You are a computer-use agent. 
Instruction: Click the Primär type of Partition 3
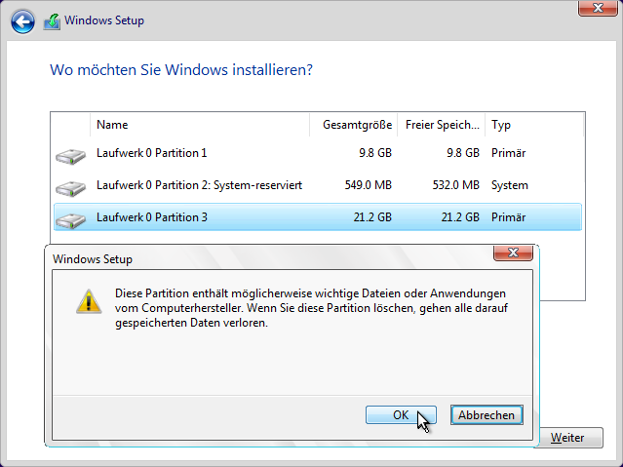(x=508, y=217)
